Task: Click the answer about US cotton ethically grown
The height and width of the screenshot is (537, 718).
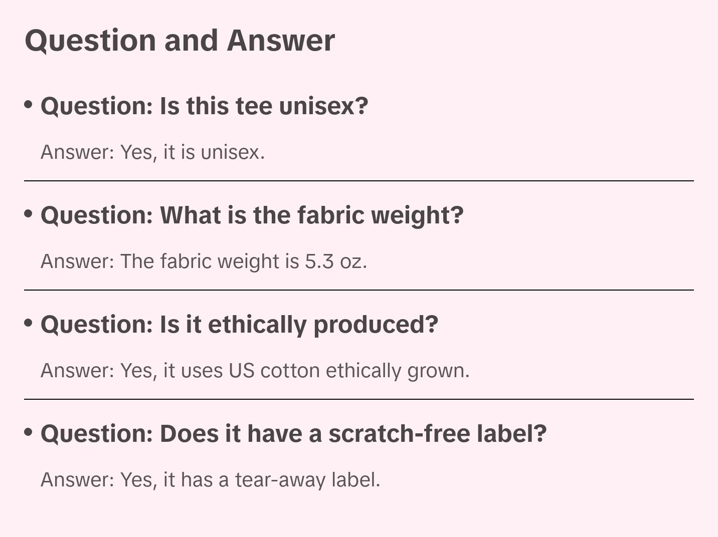Action: [255, 371]
